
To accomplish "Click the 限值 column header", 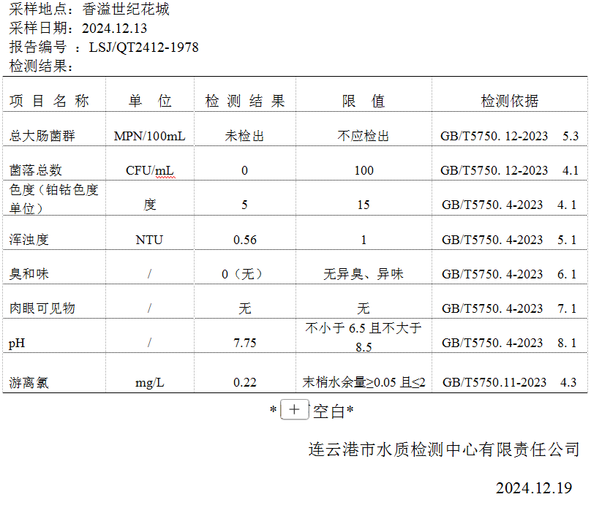I will click(364, 102).
